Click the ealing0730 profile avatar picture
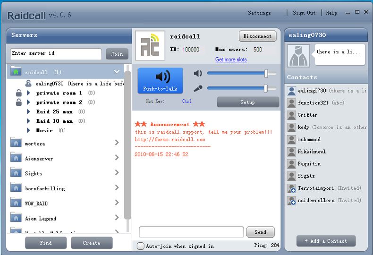This screenshot has width=373, height=255. (298, 56)
